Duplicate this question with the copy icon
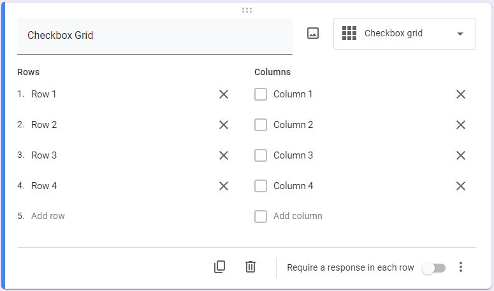This screenshot has height=291, width=494. [x=220, y=267]
